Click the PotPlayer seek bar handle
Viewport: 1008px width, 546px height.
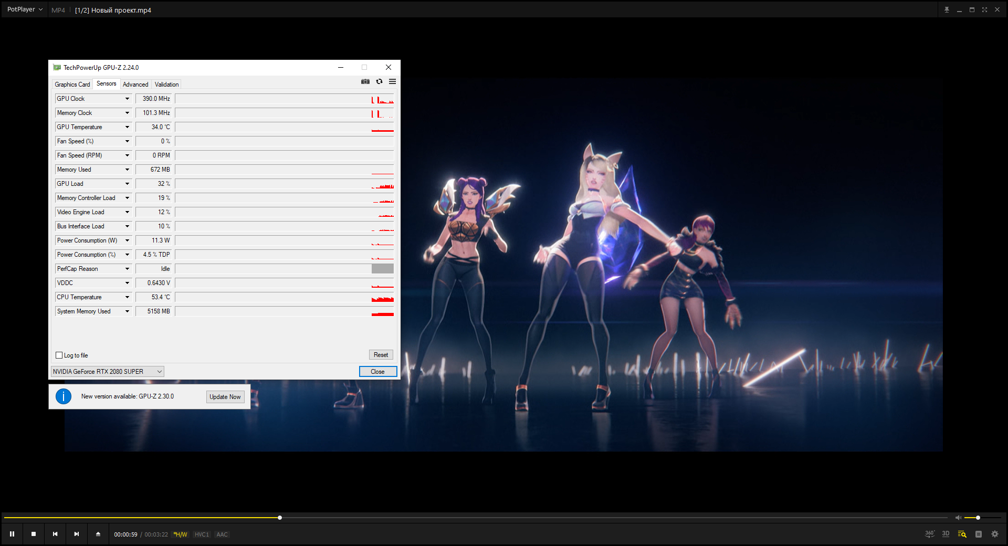280,518
